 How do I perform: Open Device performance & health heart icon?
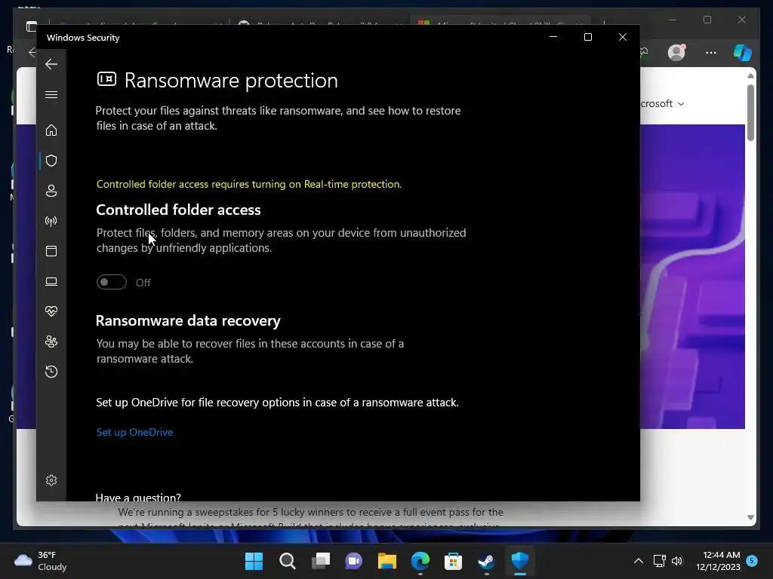point(51,311)
